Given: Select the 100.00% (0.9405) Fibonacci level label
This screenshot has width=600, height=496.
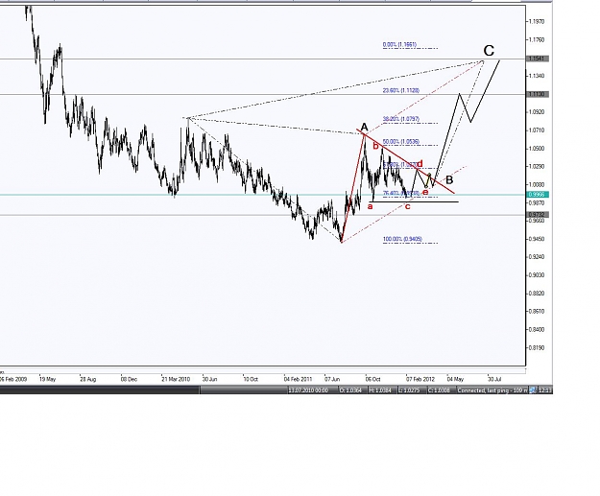Looking at the screenshot, I should [402, 240].
